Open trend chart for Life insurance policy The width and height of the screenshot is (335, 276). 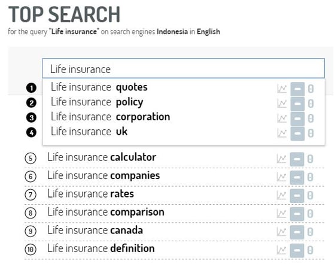pyautogui.click(x=282, y=104)
